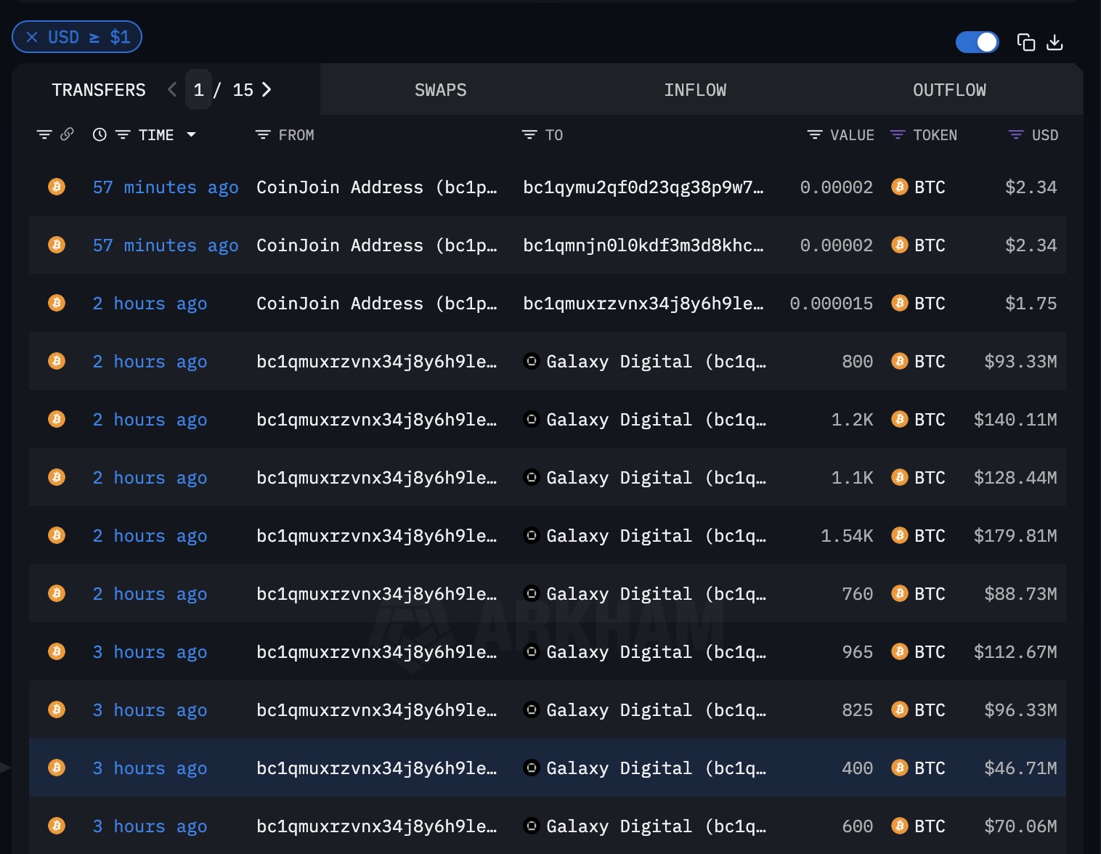Open the TIME column filter

point(123,135)
